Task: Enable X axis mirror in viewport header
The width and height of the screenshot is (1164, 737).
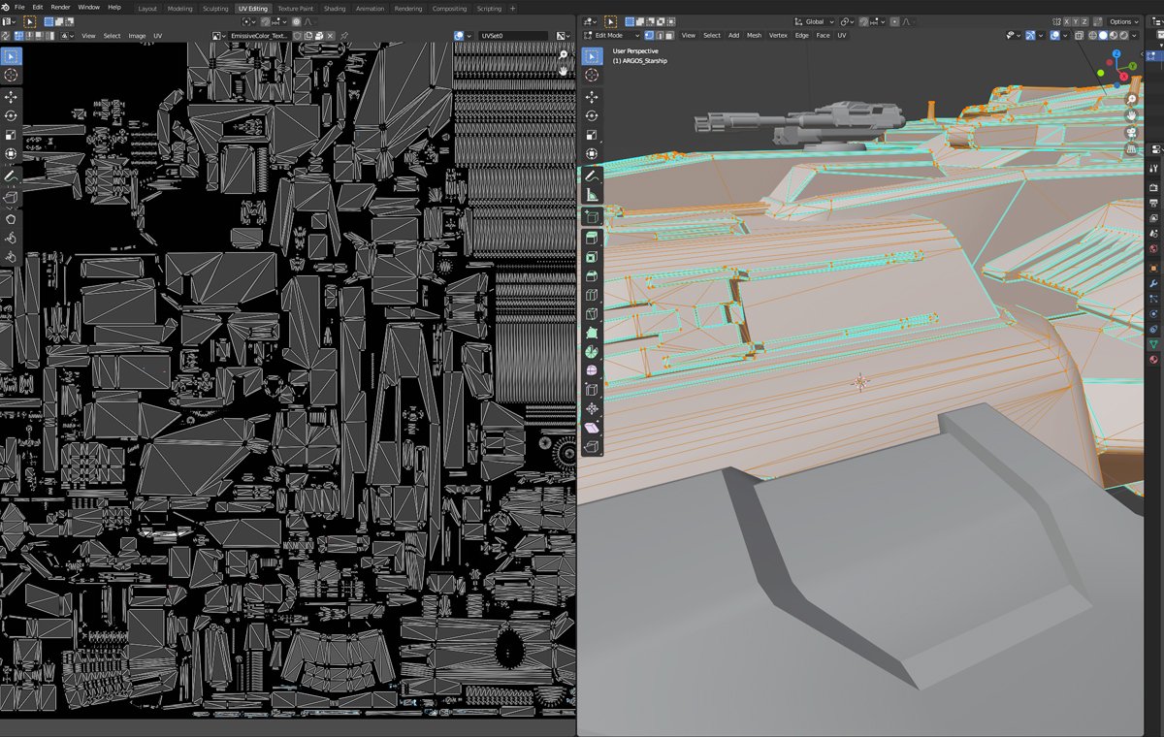Action: (1067, 21)
